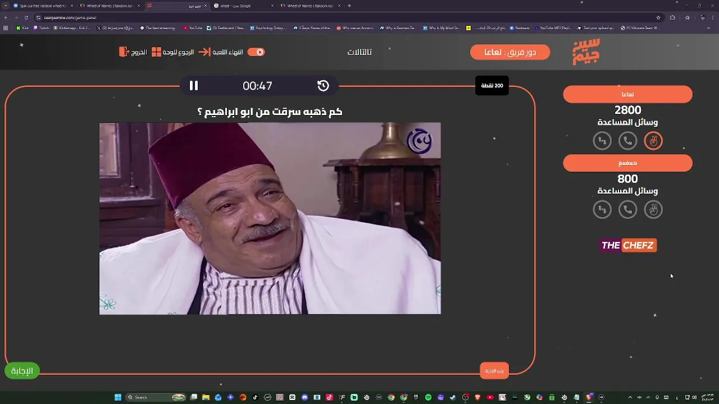
Task: Click the two-finger help icon for team with 800
Action: coord(653,210)
